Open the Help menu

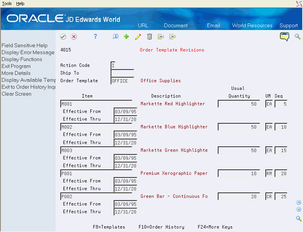click(20, 3)
